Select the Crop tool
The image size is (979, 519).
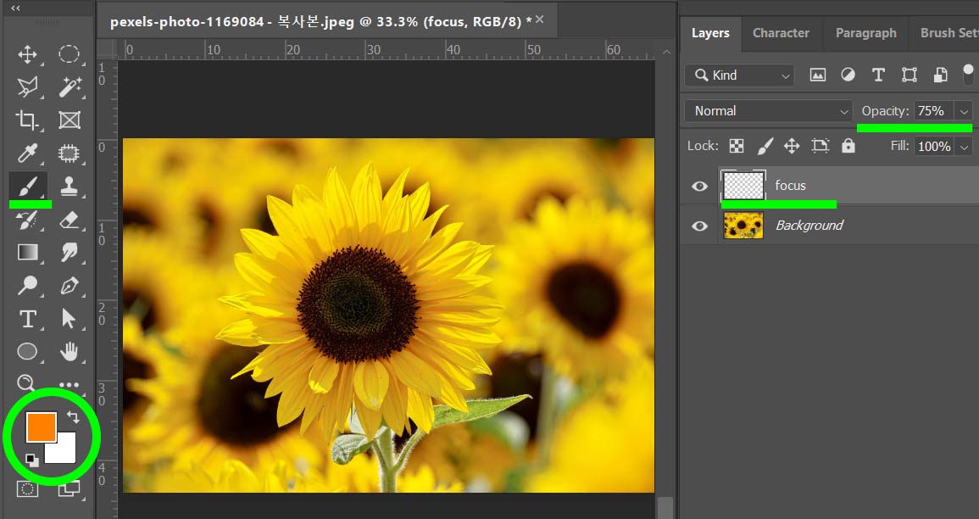pyautogui.click(x=27, y=120)
